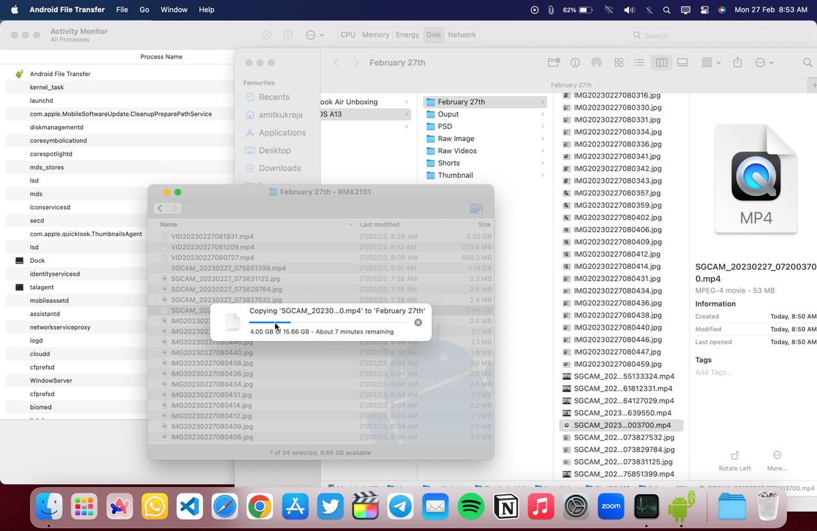Create new folder in Android File Transfer
Image resolution: width=817 pixels, height=531 pixels.
tap(477, 208)
